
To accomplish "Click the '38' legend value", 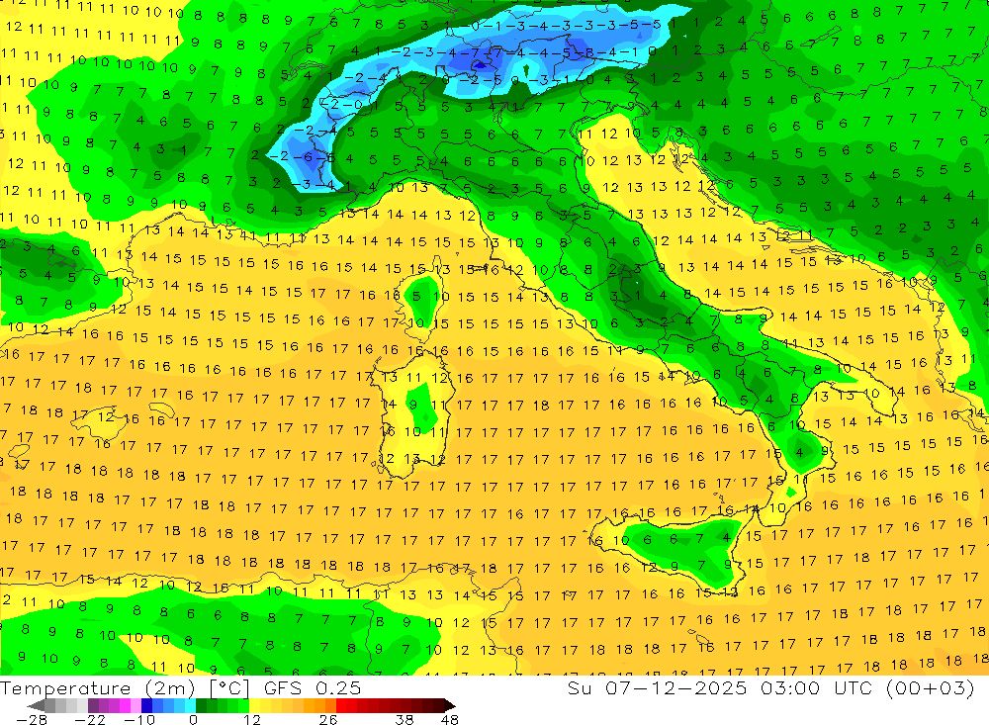I will (405, 720).
